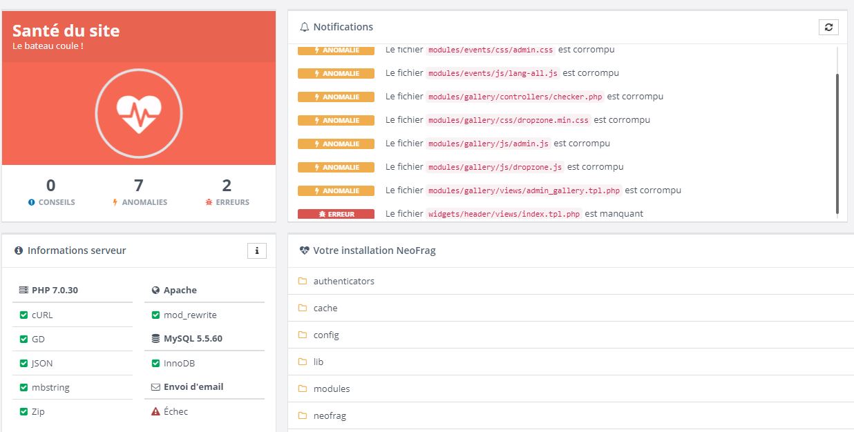Select path modules/gallery/views/admin_gallery.tpl.php
Image resolution: width=854 pixels, height=432 pixels.
click(x=524, y=190)
